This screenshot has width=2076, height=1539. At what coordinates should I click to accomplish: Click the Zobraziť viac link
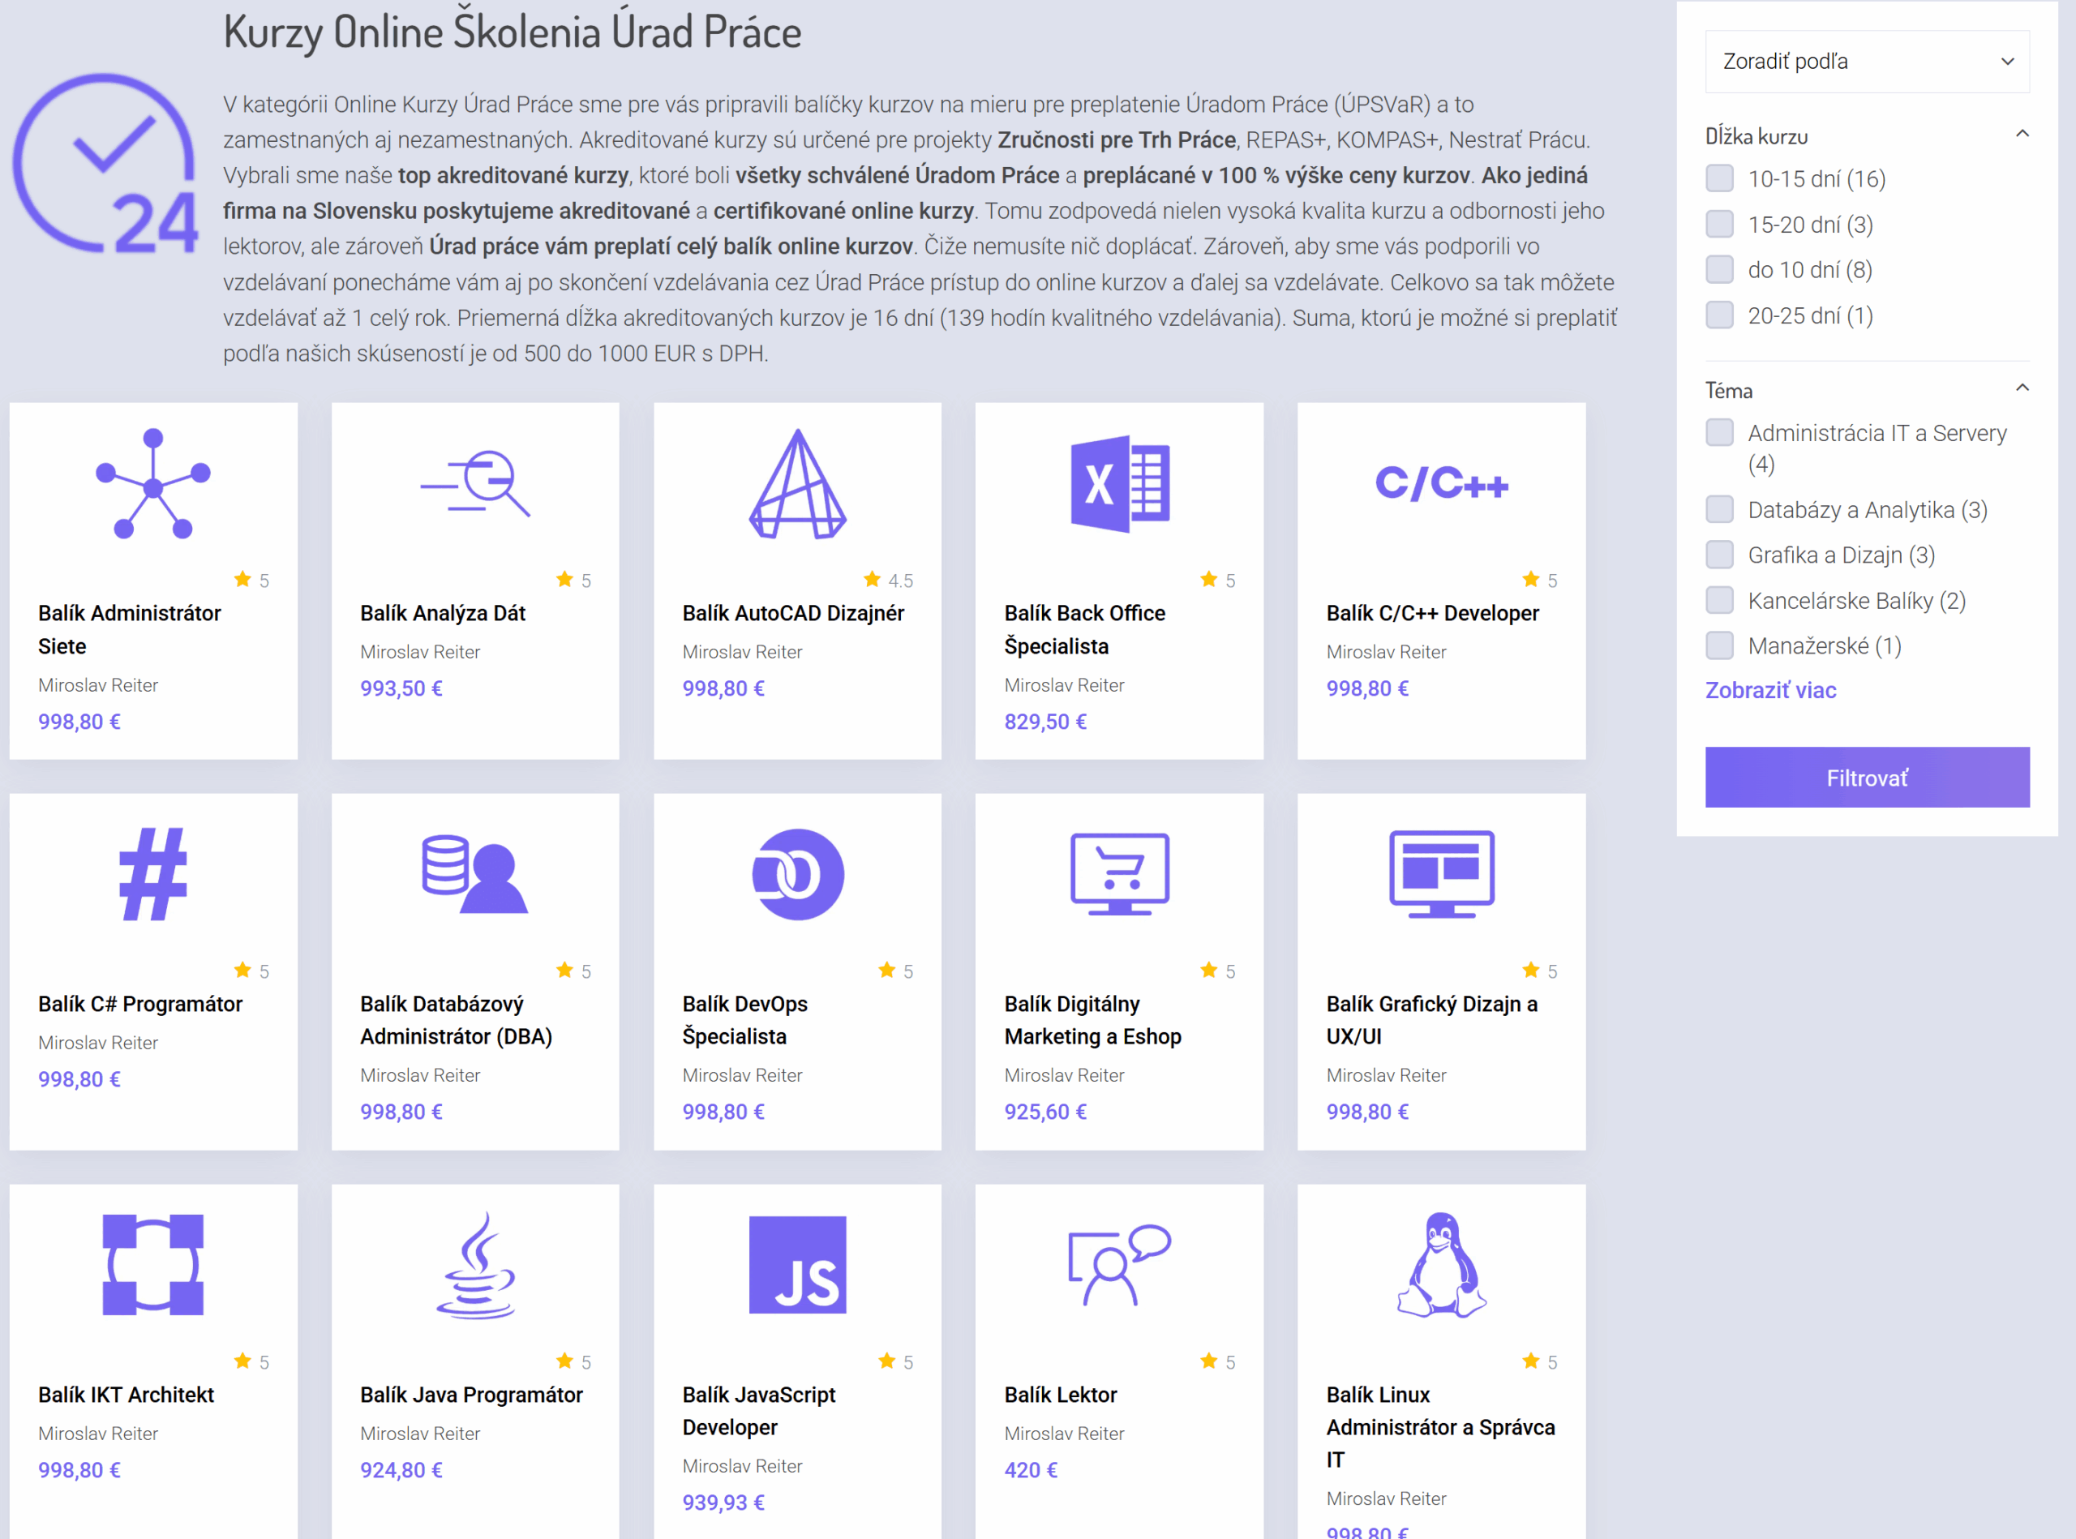(x=1769, y=690)
